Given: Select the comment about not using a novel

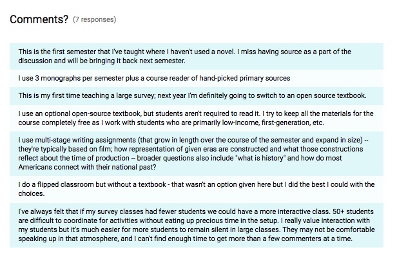Looking at the screenshot, I should pos(197,56).
